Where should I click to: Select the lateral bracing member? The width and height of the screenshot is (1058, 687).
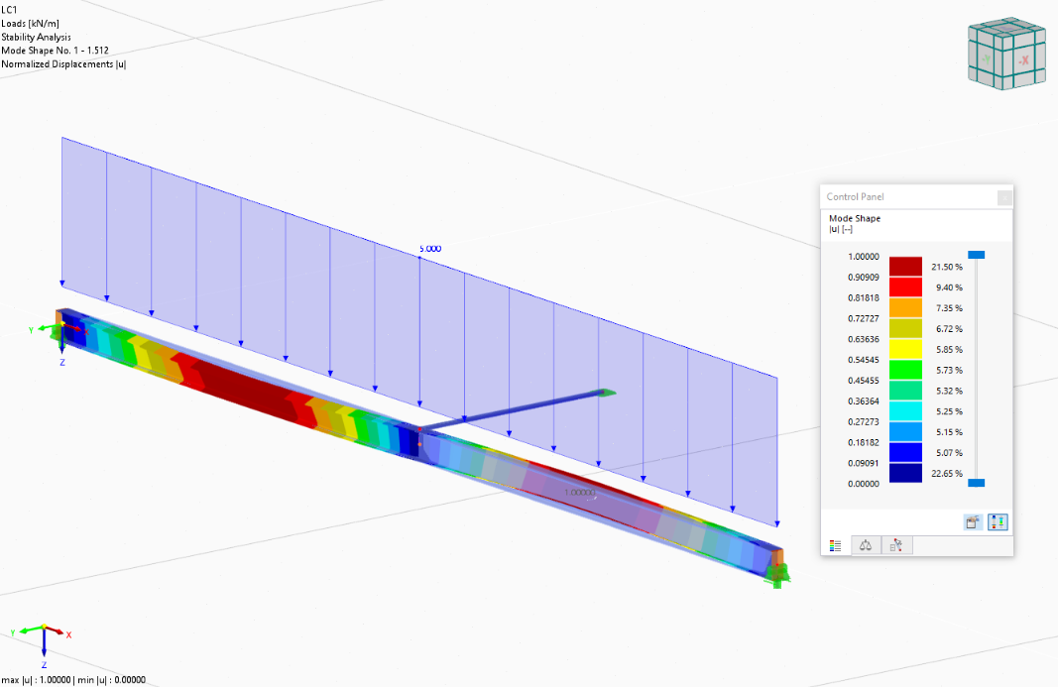513,409
